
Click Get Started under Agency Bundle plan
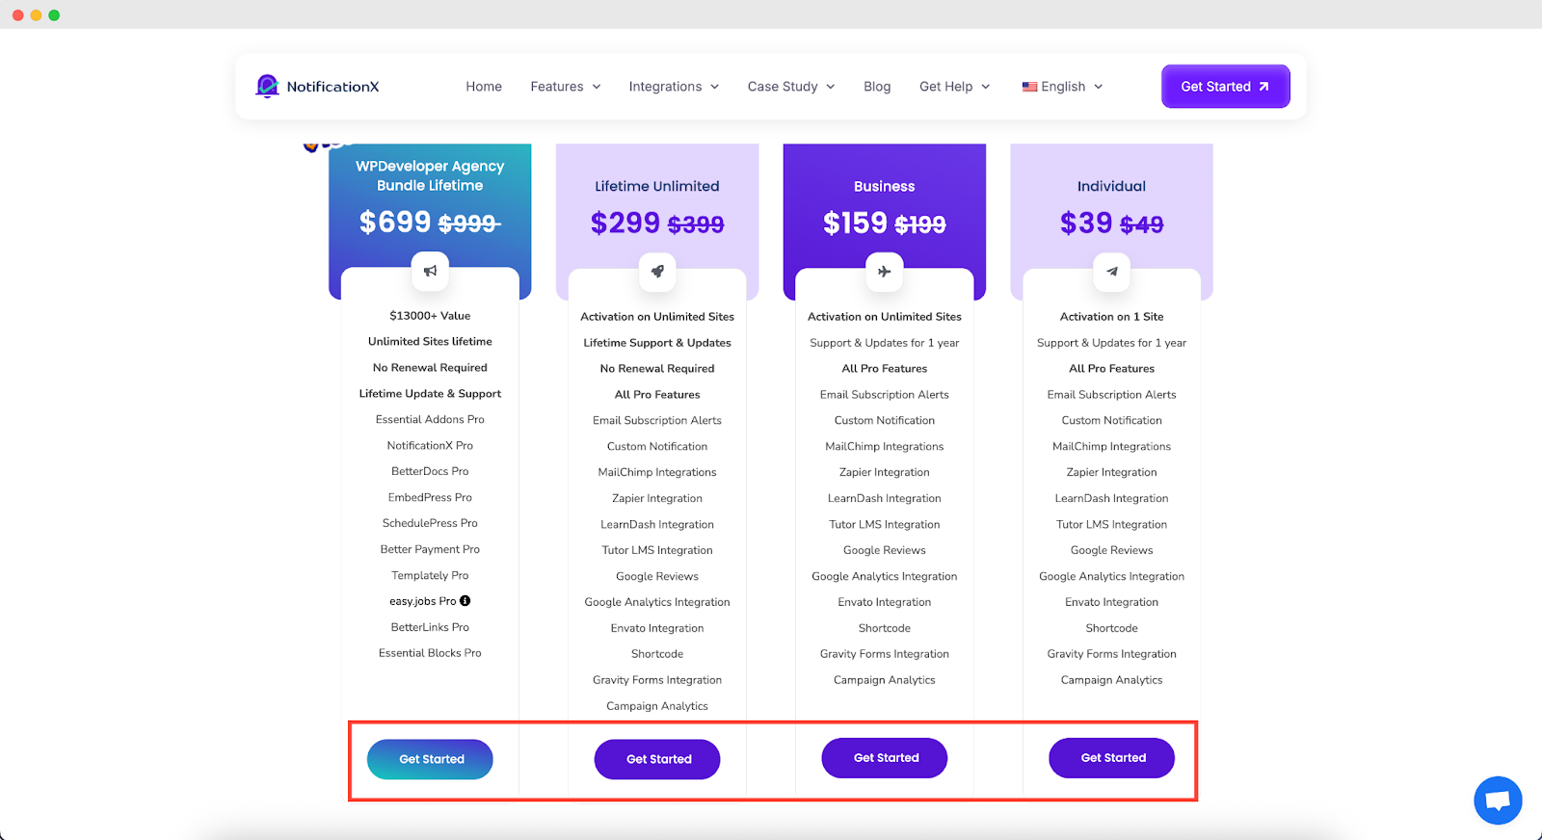(430, 759)
